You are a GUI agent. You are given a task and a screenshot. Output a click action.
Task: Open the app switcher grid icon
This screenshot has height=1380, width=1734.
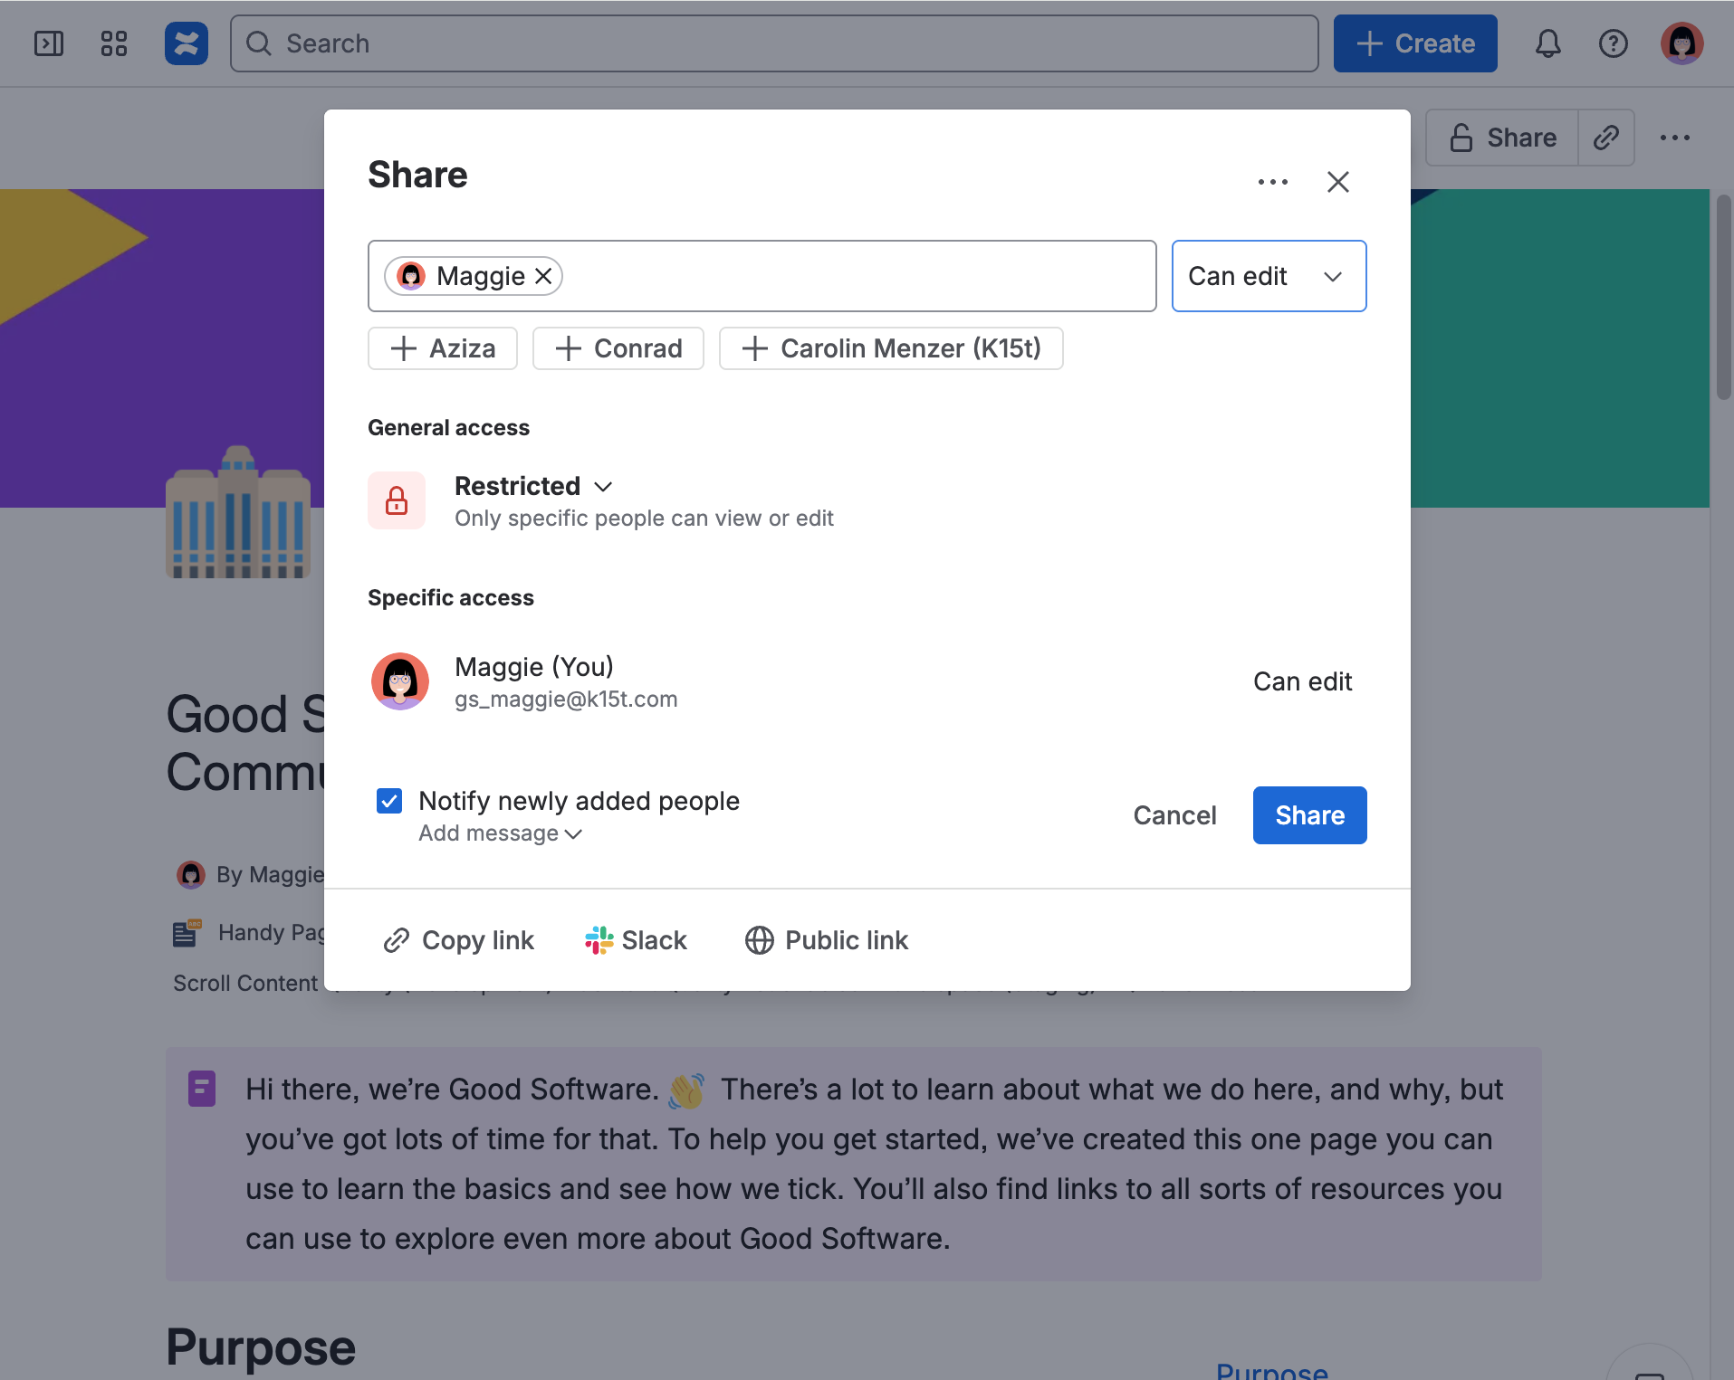pos(114,43)
